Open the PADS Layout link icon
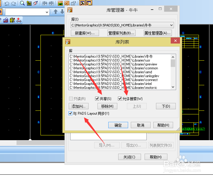 (x=60, y=3)
